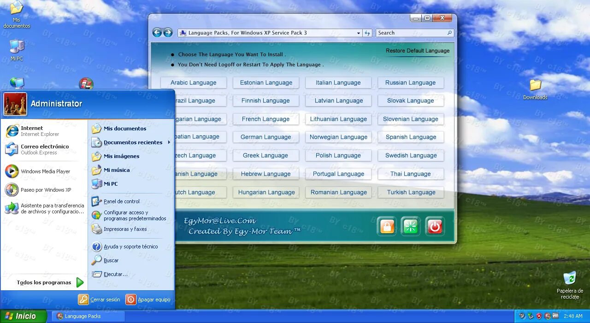Click the search magnifier icon

click(449, 33)
